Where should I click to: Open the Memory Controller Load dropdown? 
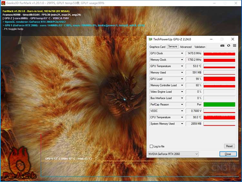[x=182, y=85]
